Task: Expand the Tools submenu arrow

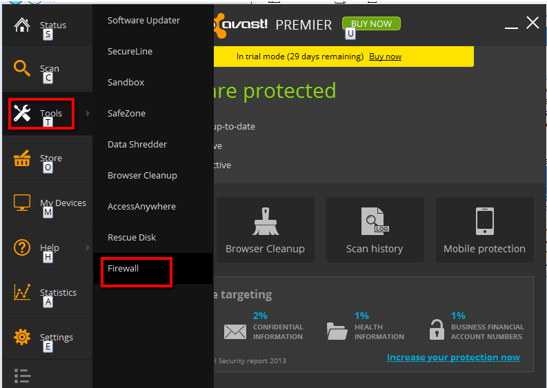Action: coord(88,113)
